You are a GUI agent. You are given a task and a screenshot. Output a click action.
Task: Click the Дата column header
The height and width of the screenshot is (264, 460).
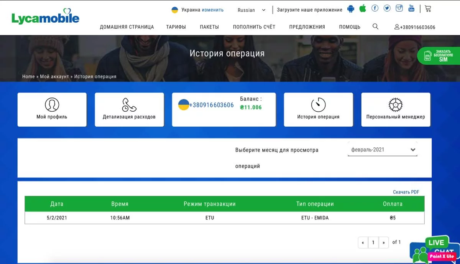point(57,204)
